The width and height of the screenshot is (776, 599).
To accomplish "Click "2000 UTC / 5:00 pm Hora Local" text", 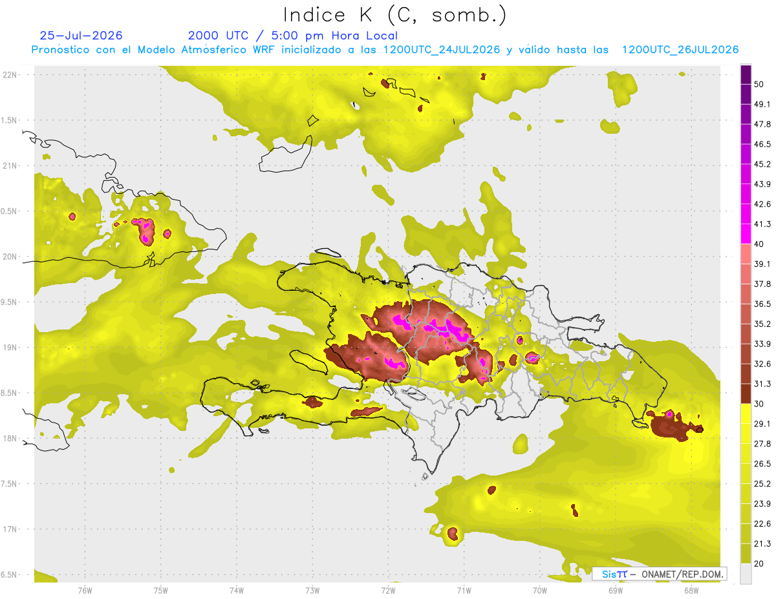I will [x=293, y=36].
